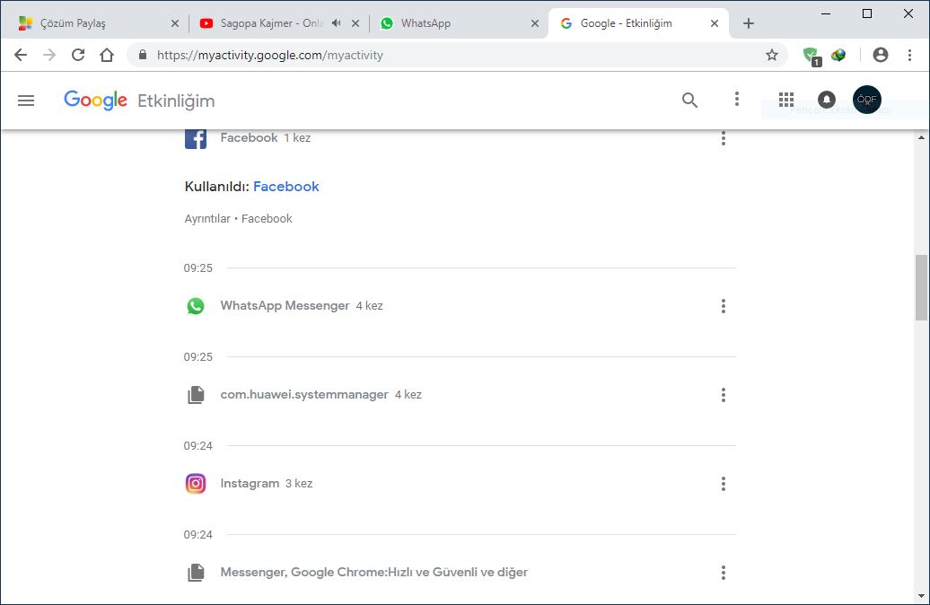The image size is (930, 605).
Task: Click Instagram entry title
Action: tap(250, 484)
